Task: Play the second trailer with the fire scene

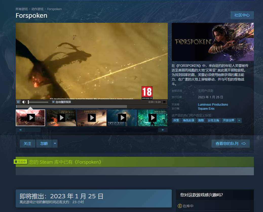Action: point(61,118)
